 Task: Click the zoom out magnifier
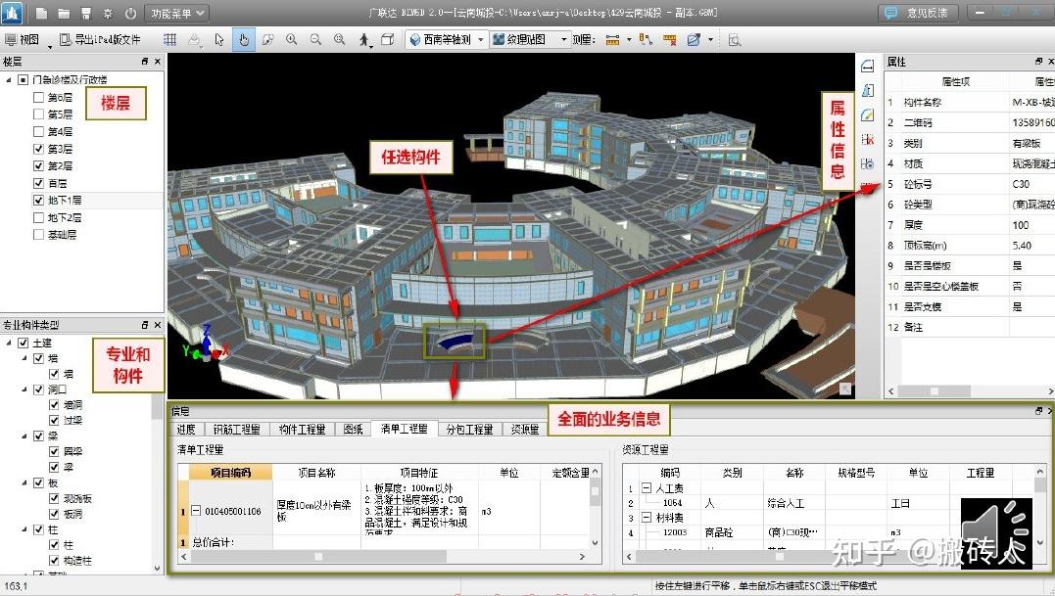pos(315,40)
